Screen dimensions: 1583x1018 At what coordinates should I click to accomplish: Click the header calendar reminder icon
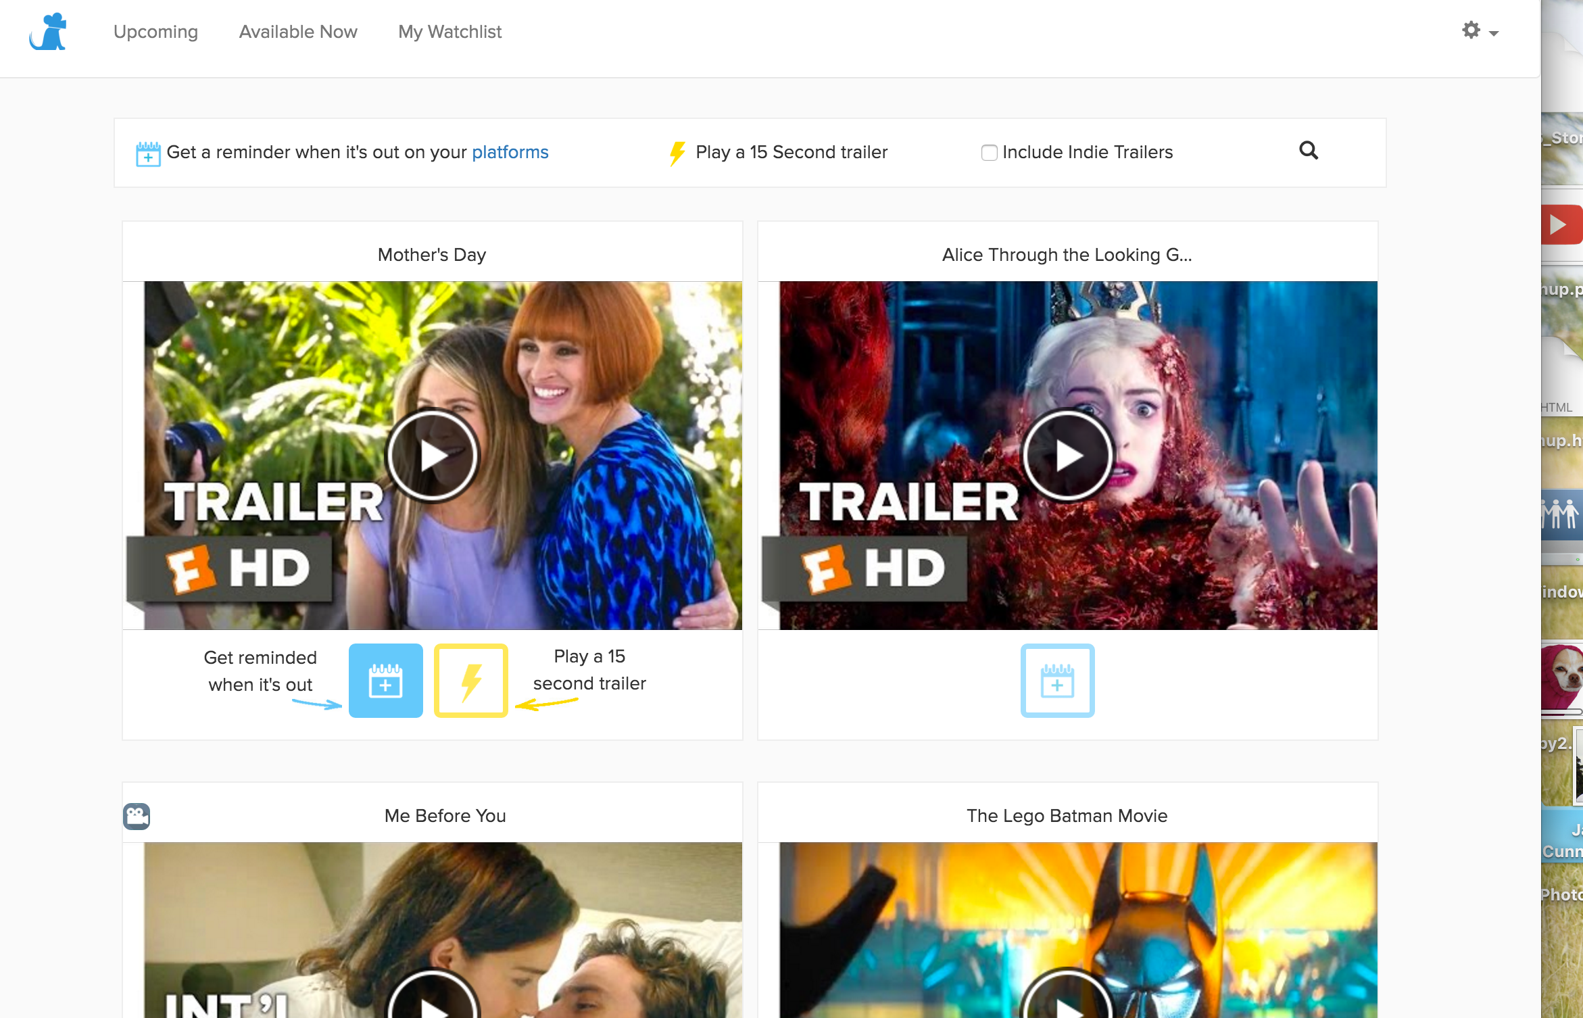tap(148, 154)
